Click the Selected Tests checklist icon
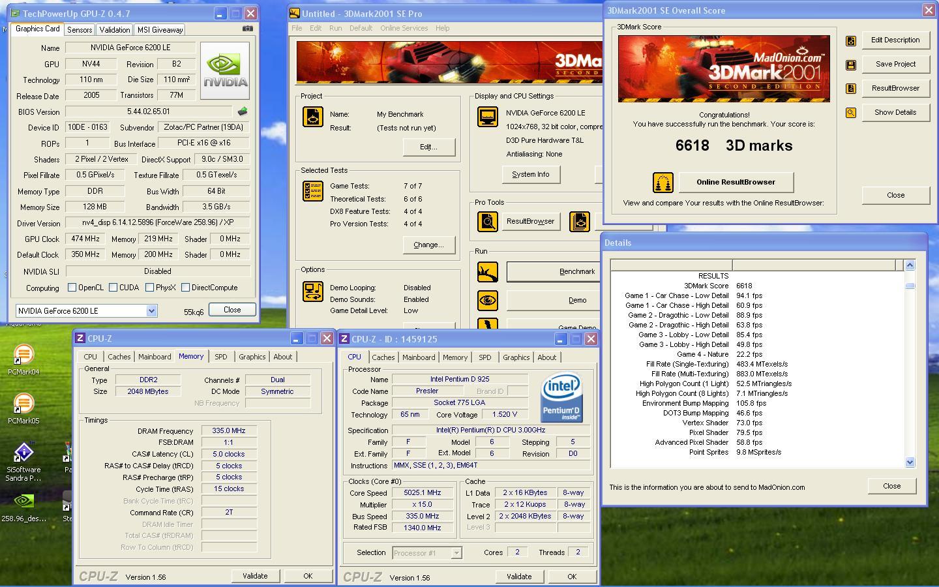This screenshot has width=939, height=587. tap(313, 191)
